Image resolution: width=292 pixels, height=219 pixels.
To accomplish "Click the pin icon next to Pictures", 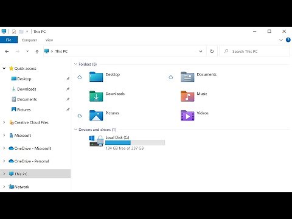I will coord(68,109).
